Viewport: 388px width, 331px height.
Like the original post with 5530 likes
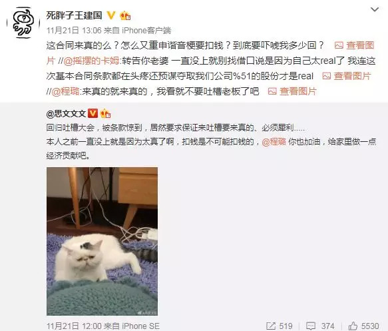pyautogui.click(x=364, y=326)
